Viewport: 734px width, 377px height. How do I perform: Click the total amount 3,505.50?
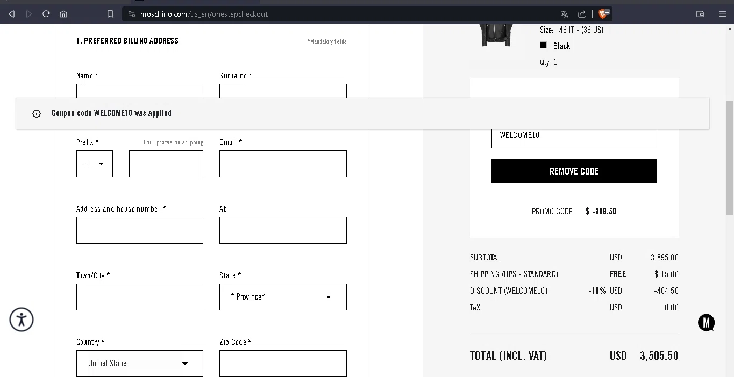click(659, 356)
